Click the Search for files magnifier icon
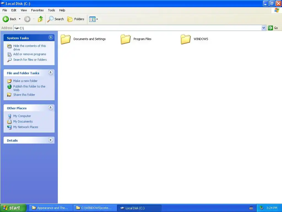The width and height of the screenshot is (282, 212). [x=9, y=60]
